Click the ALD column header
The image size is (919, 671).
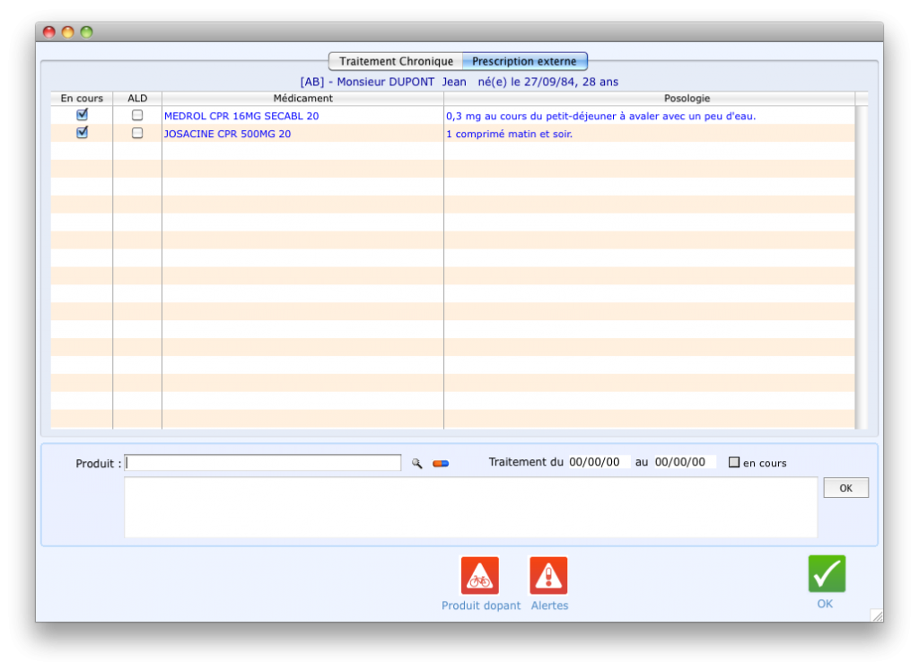(x=137, y=99)
